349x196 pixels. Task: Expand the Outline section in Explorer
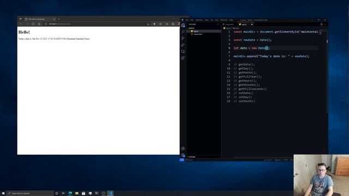click(203, 157)
